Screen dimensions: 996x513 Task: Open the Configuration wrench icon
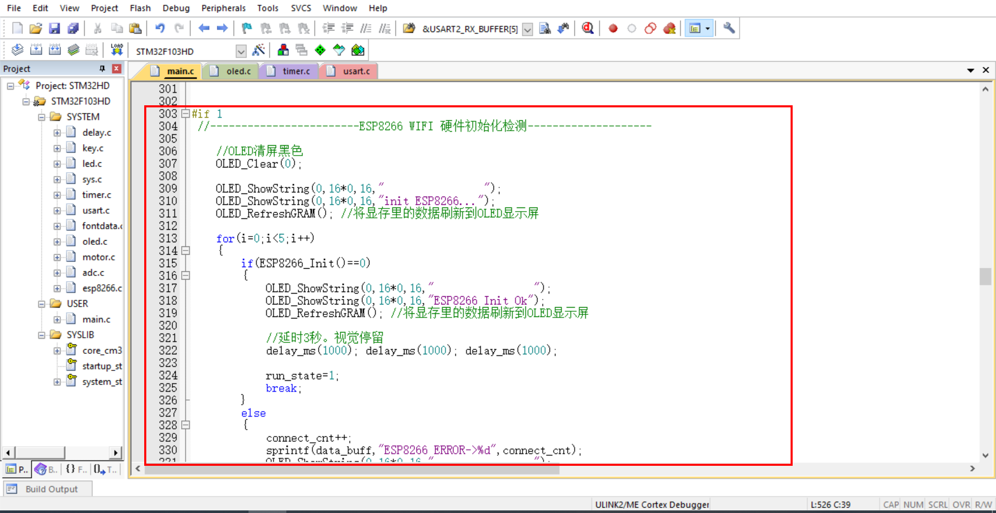point(729,28)
